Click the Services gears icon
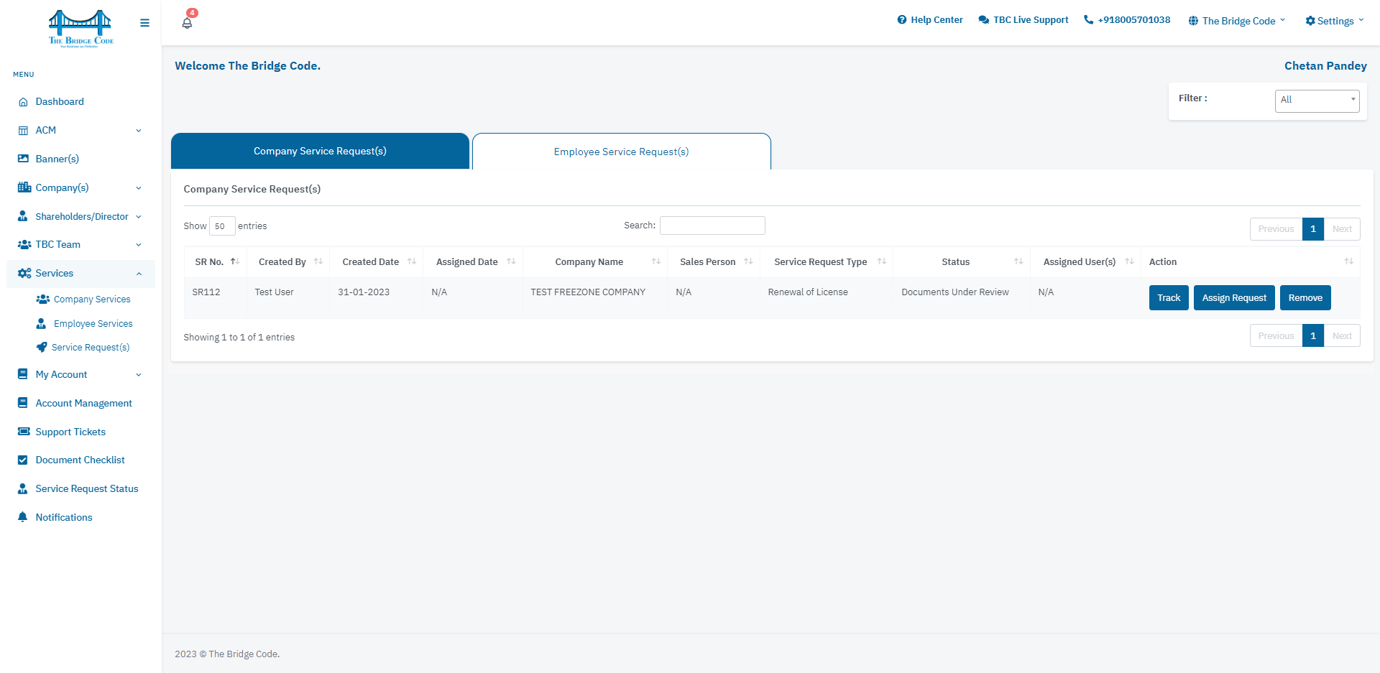 pyautogui.click(x=24, y=274)
